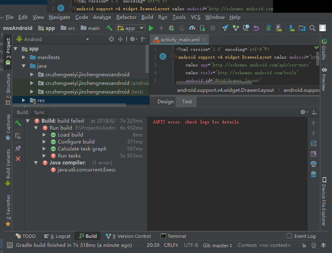This screenshot has height=253, width=332.
Task: Click the print icon in build output
Action: point(314,164)
